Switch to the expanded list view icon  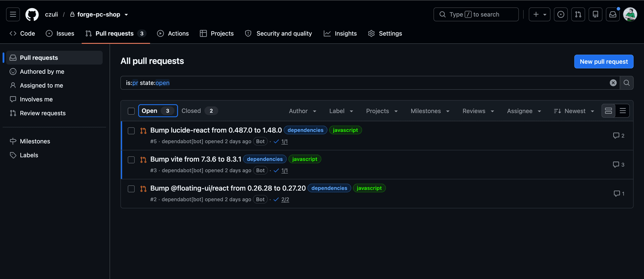(608, 111)
